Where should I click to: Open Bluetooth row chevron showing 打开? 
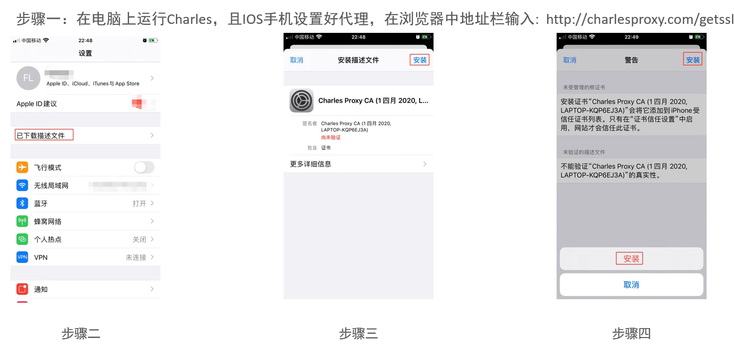click(x=152, y=203)
